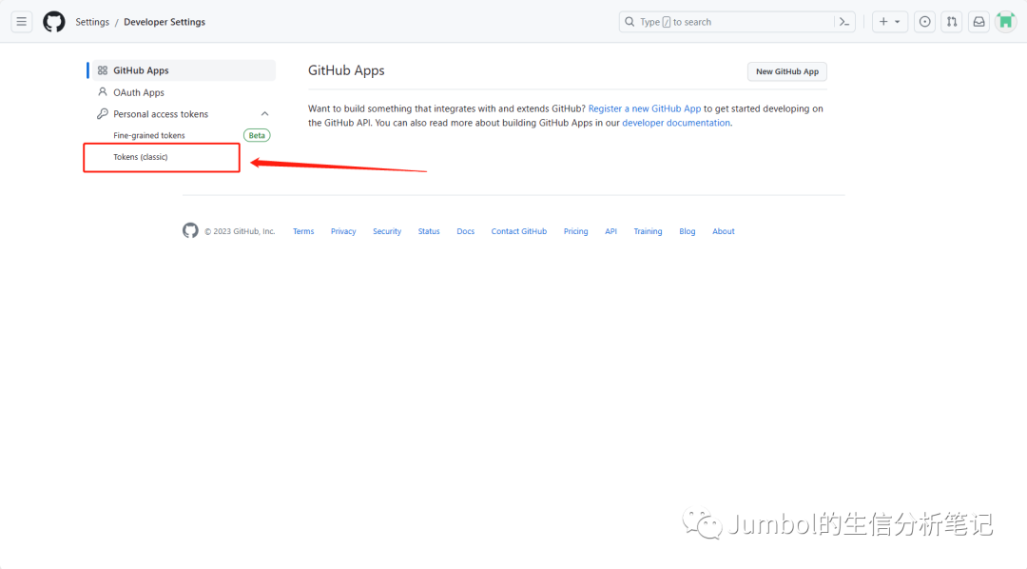Open Fine-grained tokens page

tap(148, 136)
